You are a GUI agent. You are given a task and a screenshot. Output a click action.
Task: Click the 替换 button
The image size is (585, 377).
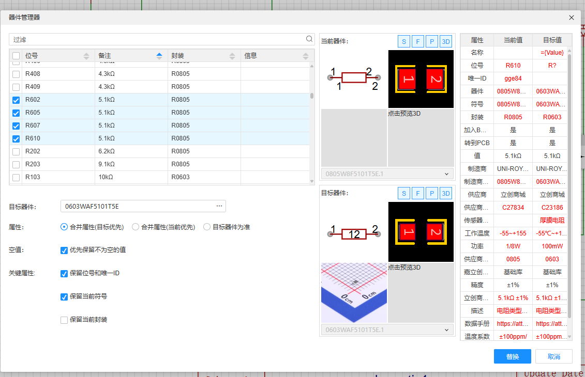[x=512, y=356]
